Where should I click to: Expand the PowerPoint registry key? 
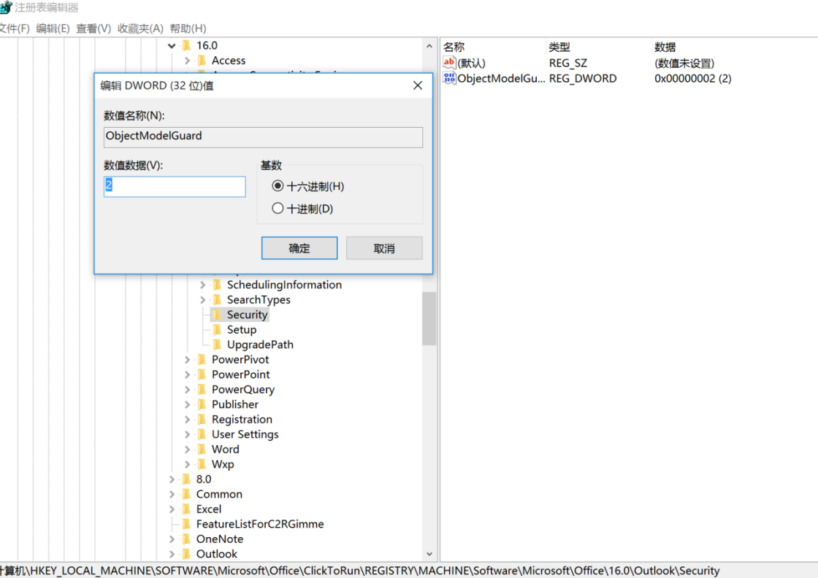coord(187,374)
